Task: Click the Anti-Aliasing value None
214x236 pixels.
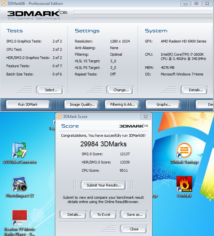Action: tap(114, 48)
